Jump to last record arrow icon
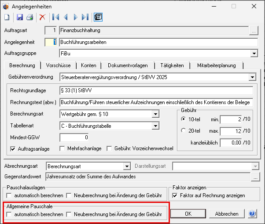The image size is (265, 224). 85,17
